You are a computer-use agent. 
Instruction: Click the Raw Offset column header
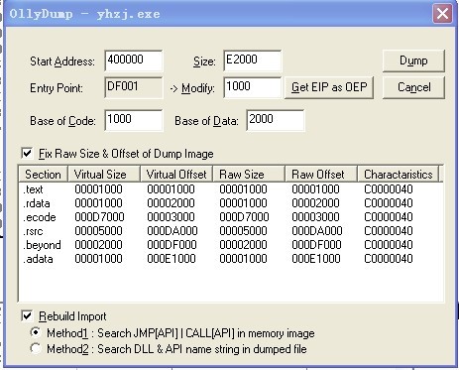pos(321,175)
